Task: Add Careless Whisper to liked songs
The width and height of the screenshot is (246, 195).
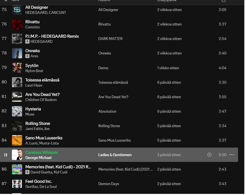Action: [x=209, y=155]
